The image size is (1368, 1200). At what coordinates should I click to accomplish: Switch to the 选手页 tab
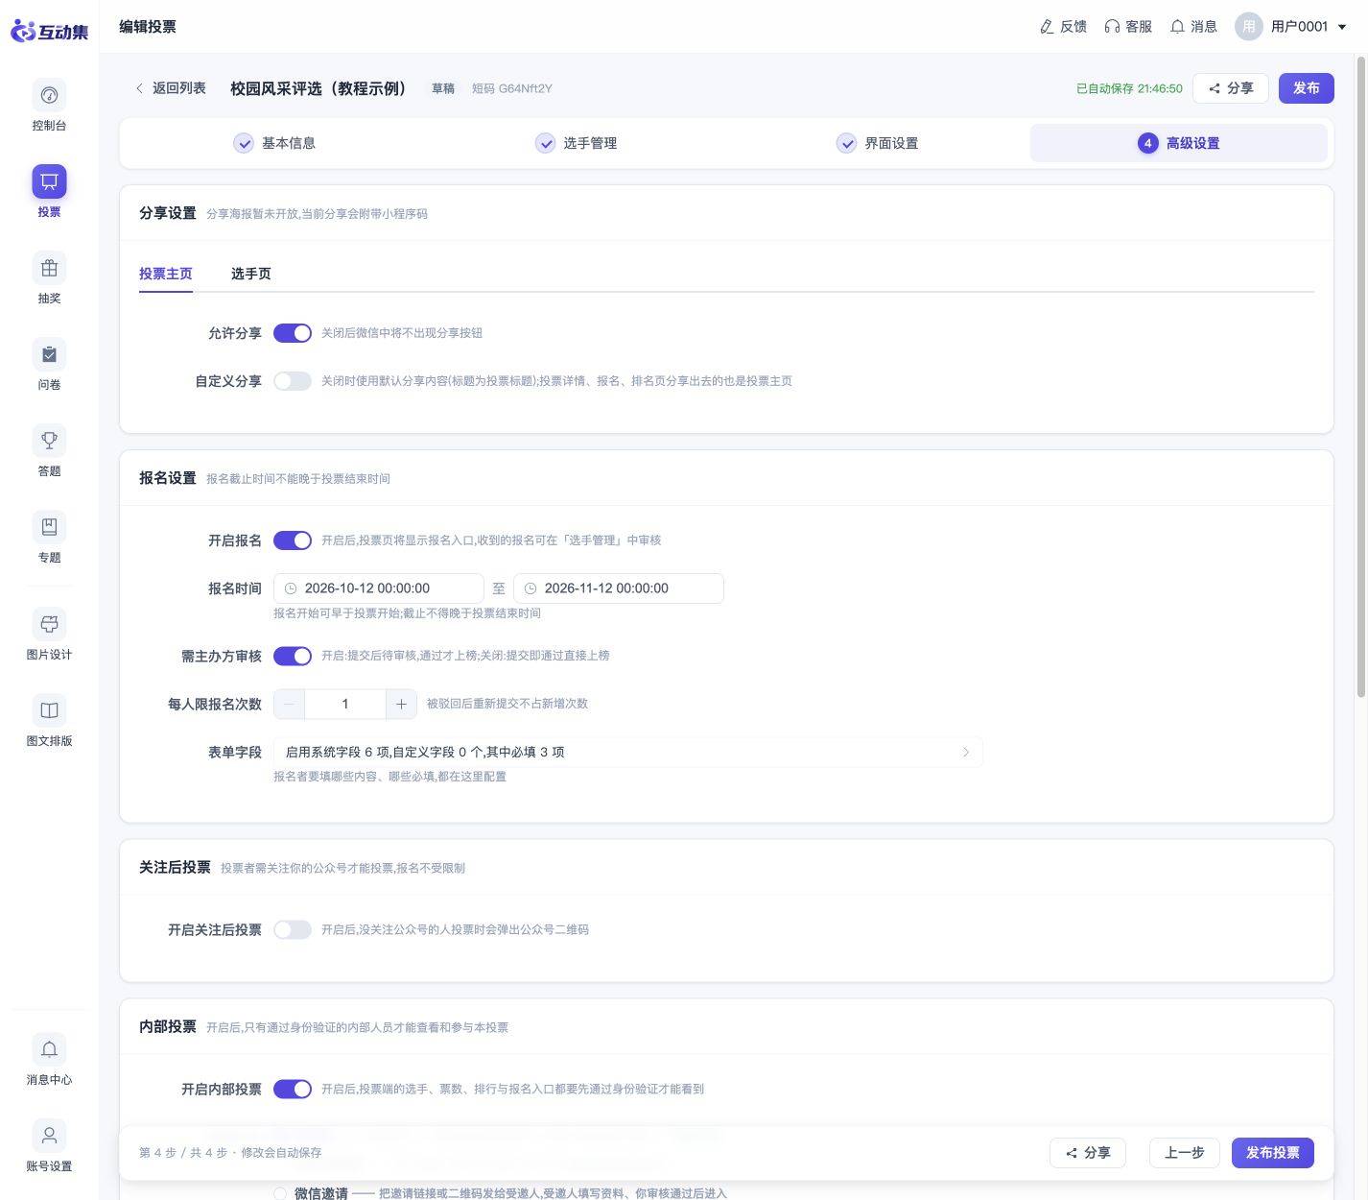tap(251, 274)
